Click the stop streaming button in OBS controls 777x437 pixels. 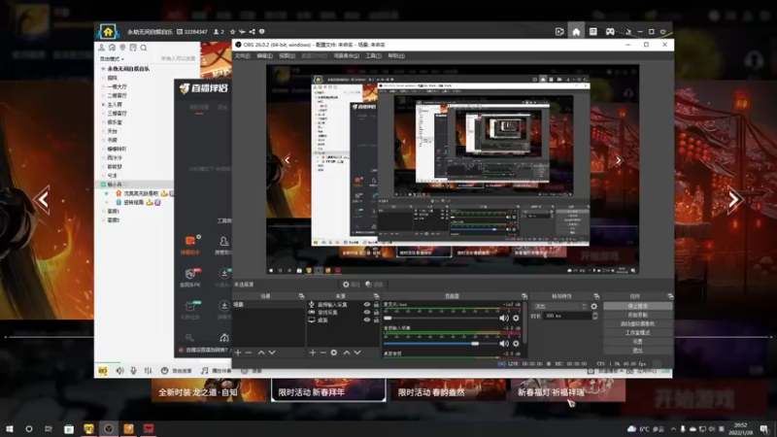[638, 306]
